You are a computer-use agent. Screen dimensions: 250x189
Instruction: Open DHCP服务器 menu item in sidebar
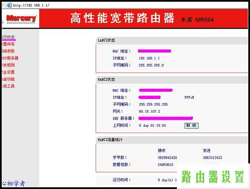tap(10, 58)
